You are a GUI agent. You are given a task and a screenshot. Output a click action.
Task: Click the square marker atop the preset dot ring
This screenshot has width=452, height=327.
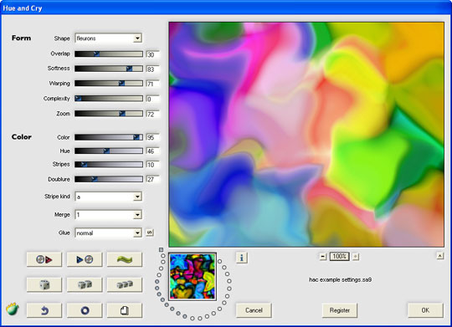162,249
